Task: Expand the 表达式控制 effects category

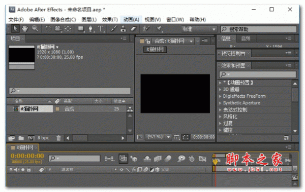Action: pyautogui.click(x=220, y=110)
